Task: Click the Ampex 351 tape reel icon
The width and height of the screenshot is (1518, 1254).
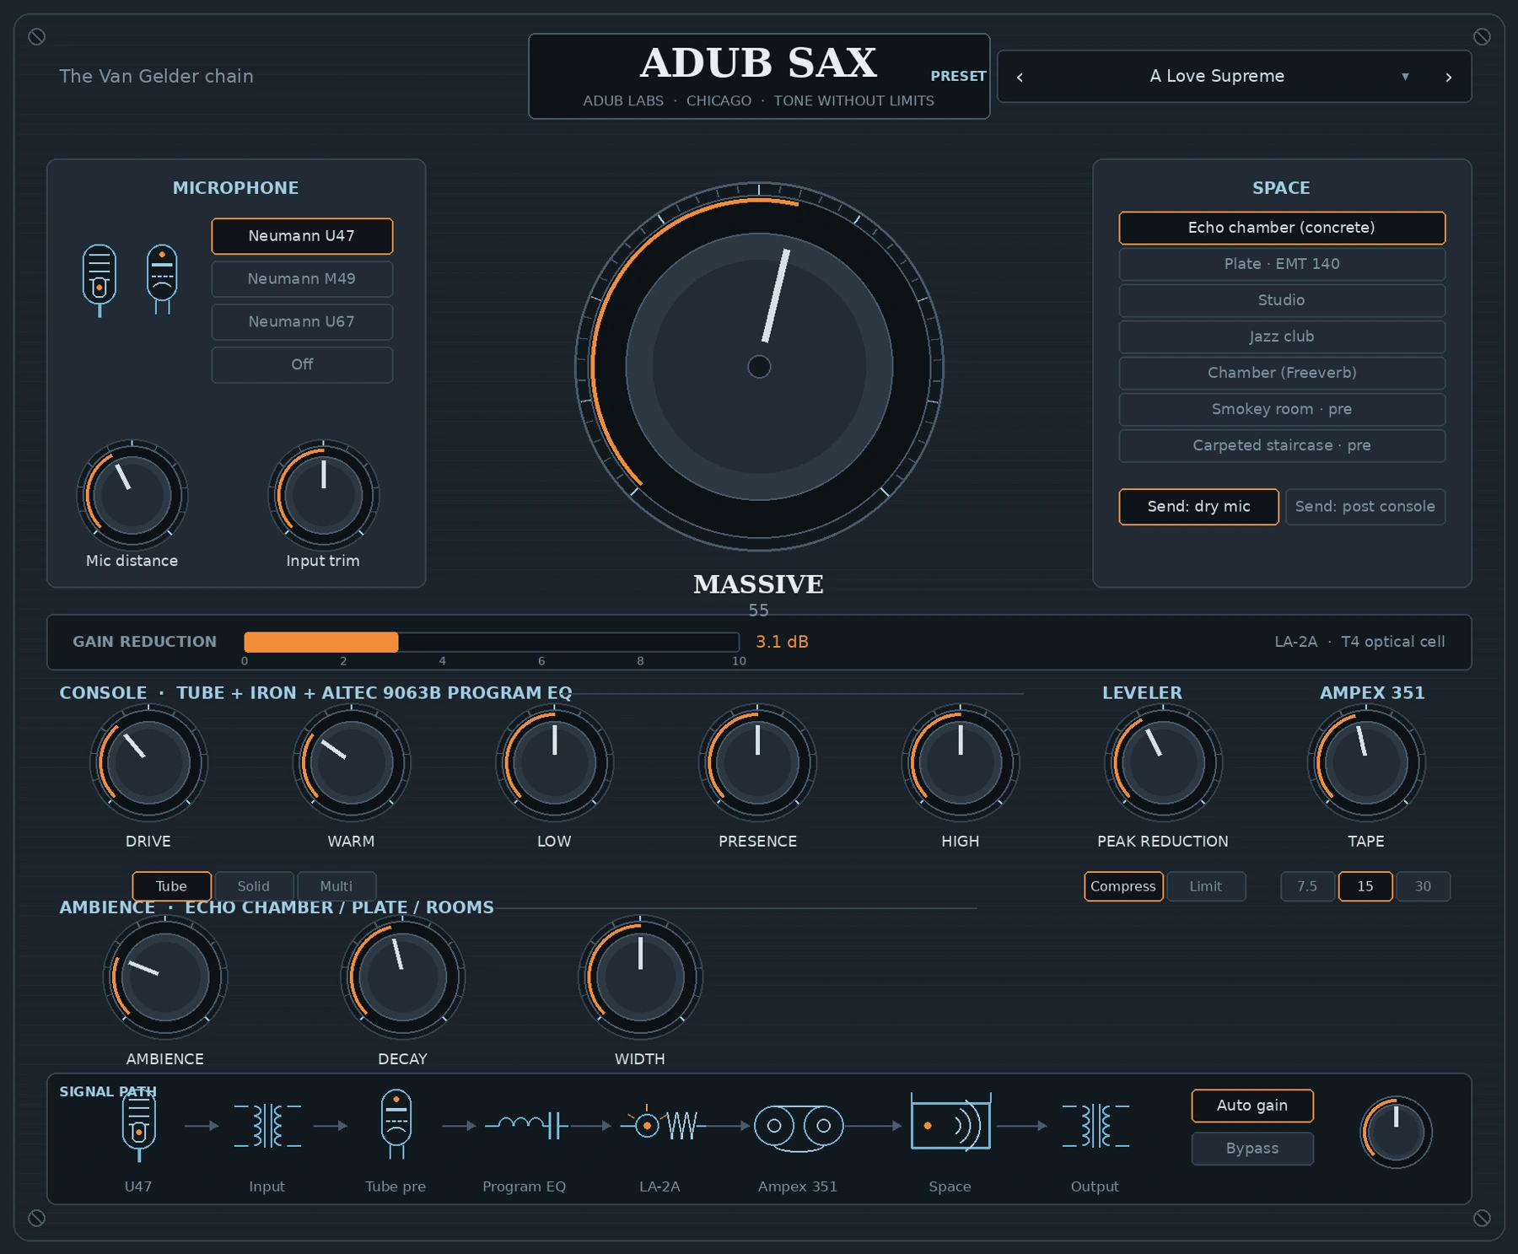Action: coord(798,1128)
